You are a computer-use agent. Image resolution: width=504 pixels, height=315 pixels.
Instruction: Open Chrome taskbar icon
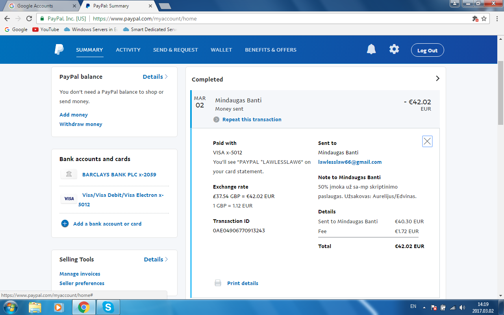click(83, 307)
